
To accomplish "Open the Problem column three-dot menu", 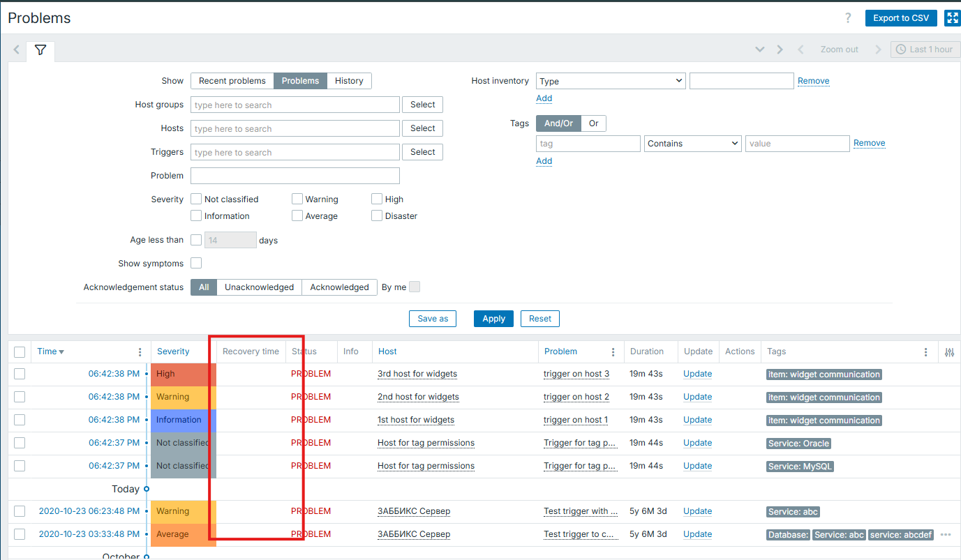I will pos(613,352).
